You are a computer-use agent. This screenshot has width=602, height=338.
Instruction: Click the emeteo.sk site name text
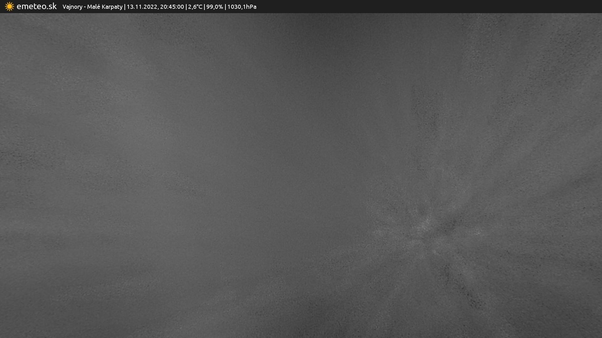[36, 6]
